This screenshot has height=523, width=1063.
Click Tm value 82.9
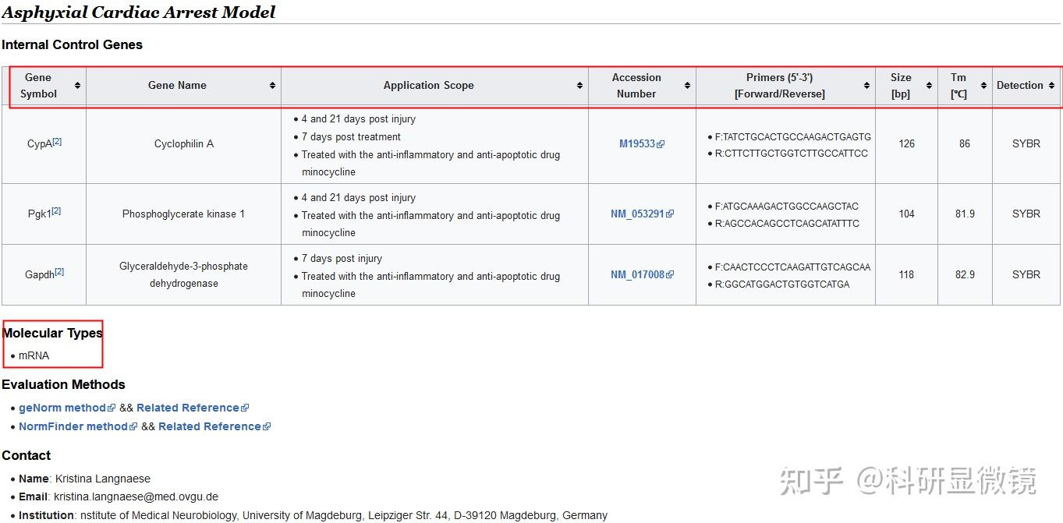click(965, 274)
